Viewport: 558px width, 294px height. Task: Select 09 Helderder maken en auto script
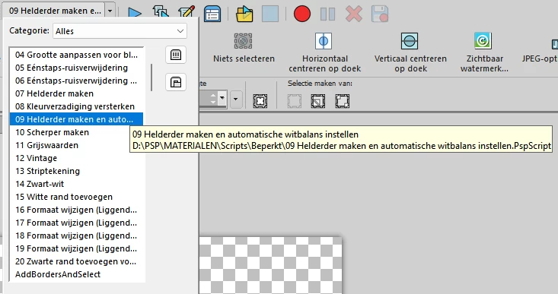(76, 119)
